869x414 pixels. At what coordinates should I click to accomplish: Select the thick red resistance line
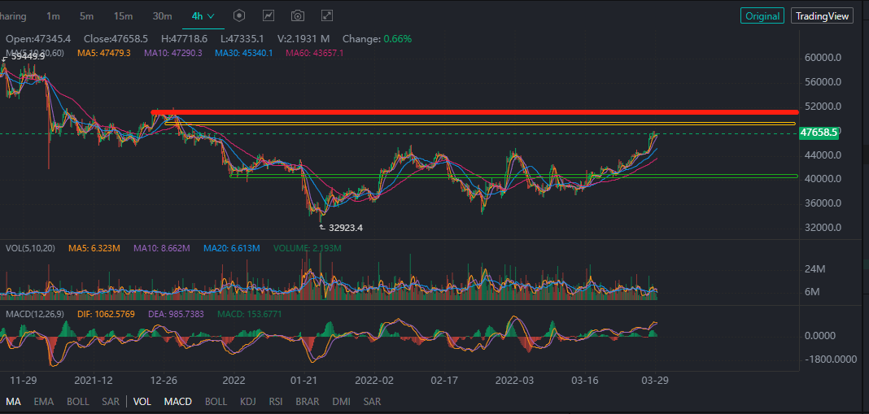474,112
